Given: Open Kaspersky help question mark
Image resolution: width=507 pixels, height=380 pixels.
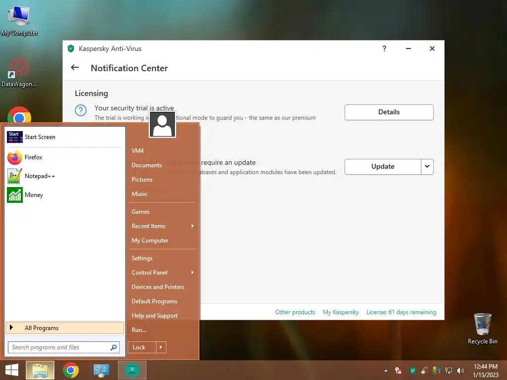Looking at the screenshot, I should coord(384,48).
